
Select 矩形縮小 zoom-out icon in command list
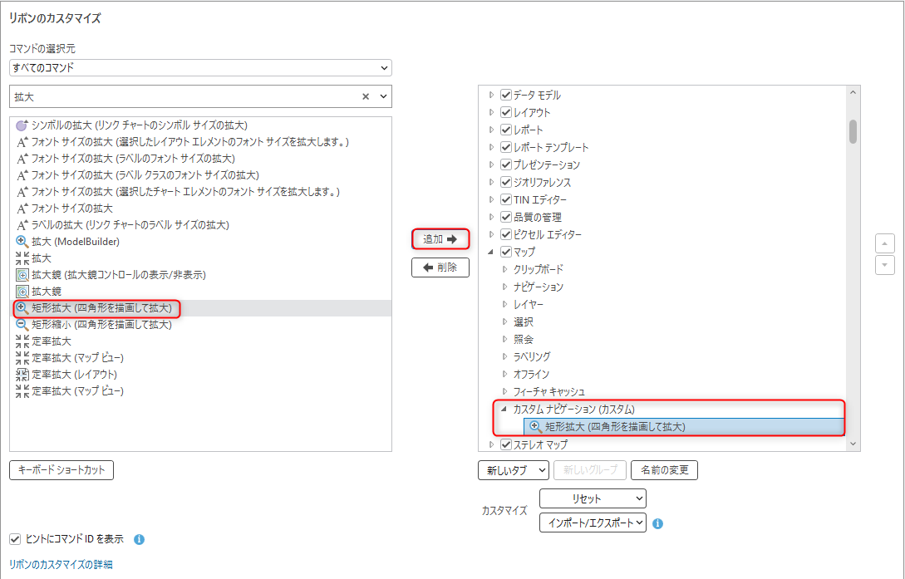coord(22,325)
